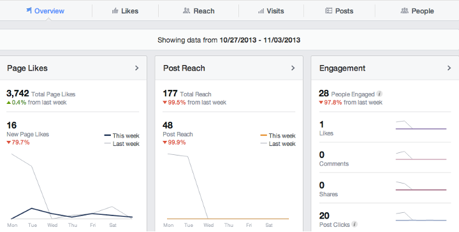Open the Engagement heading link

pos(342,68)
